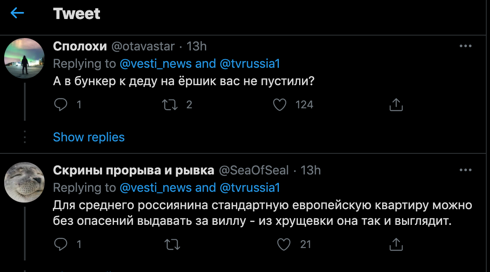Open the seal avatar profile picture

pyautogui.click(x=24, y=182)
